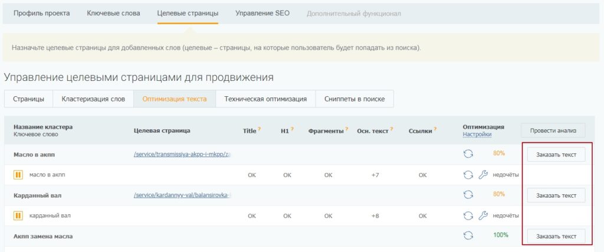Click help question mark next to Фрагменты column
Screen dimensions: 604x252
(347, 129)
